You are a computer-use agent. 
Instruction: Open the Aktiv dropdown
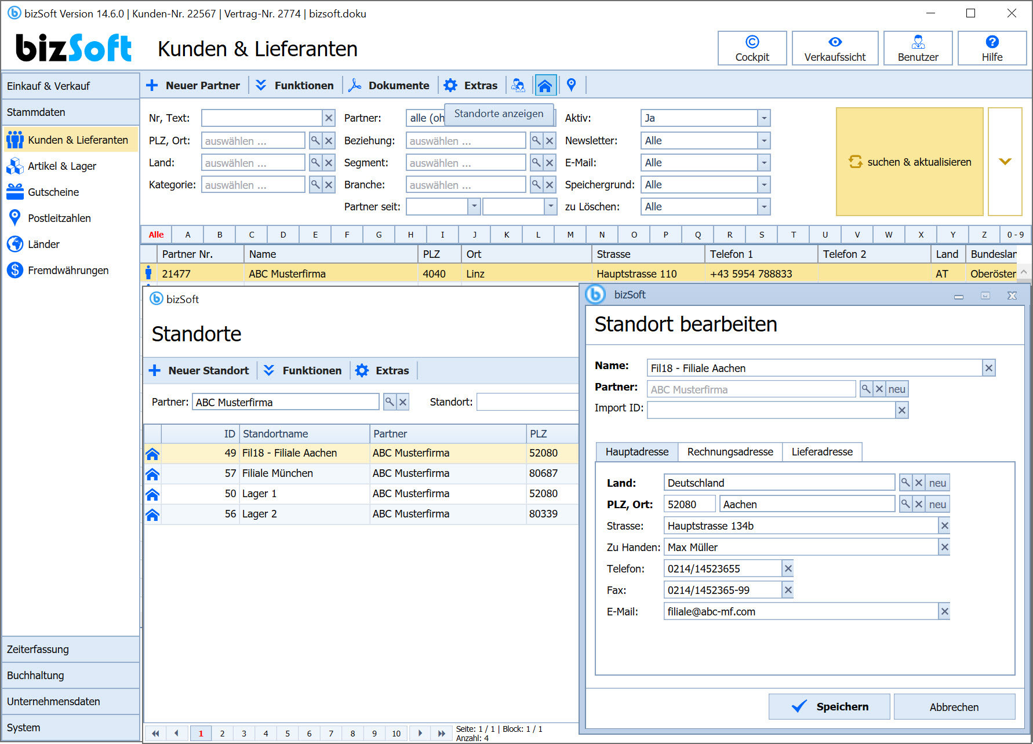[x=764, y=118]
